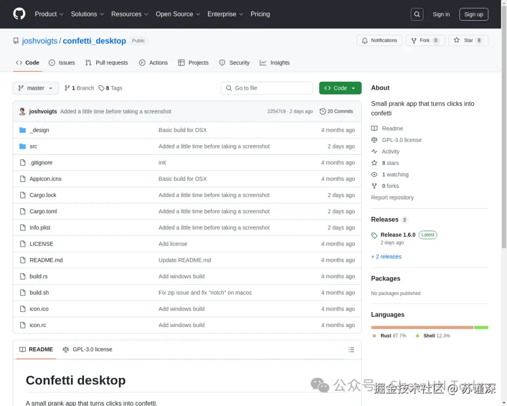This screenshot has height=406, width=507.
Task: Open the confetti_desktop repository link
Action: point(94,41)
